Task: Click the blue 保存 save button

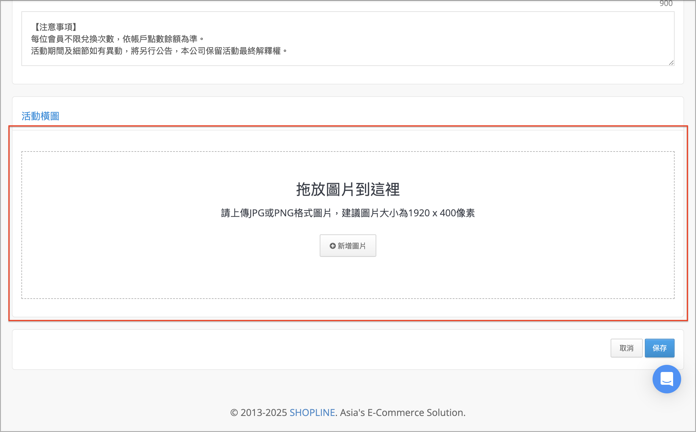Action: pos(659,348)
